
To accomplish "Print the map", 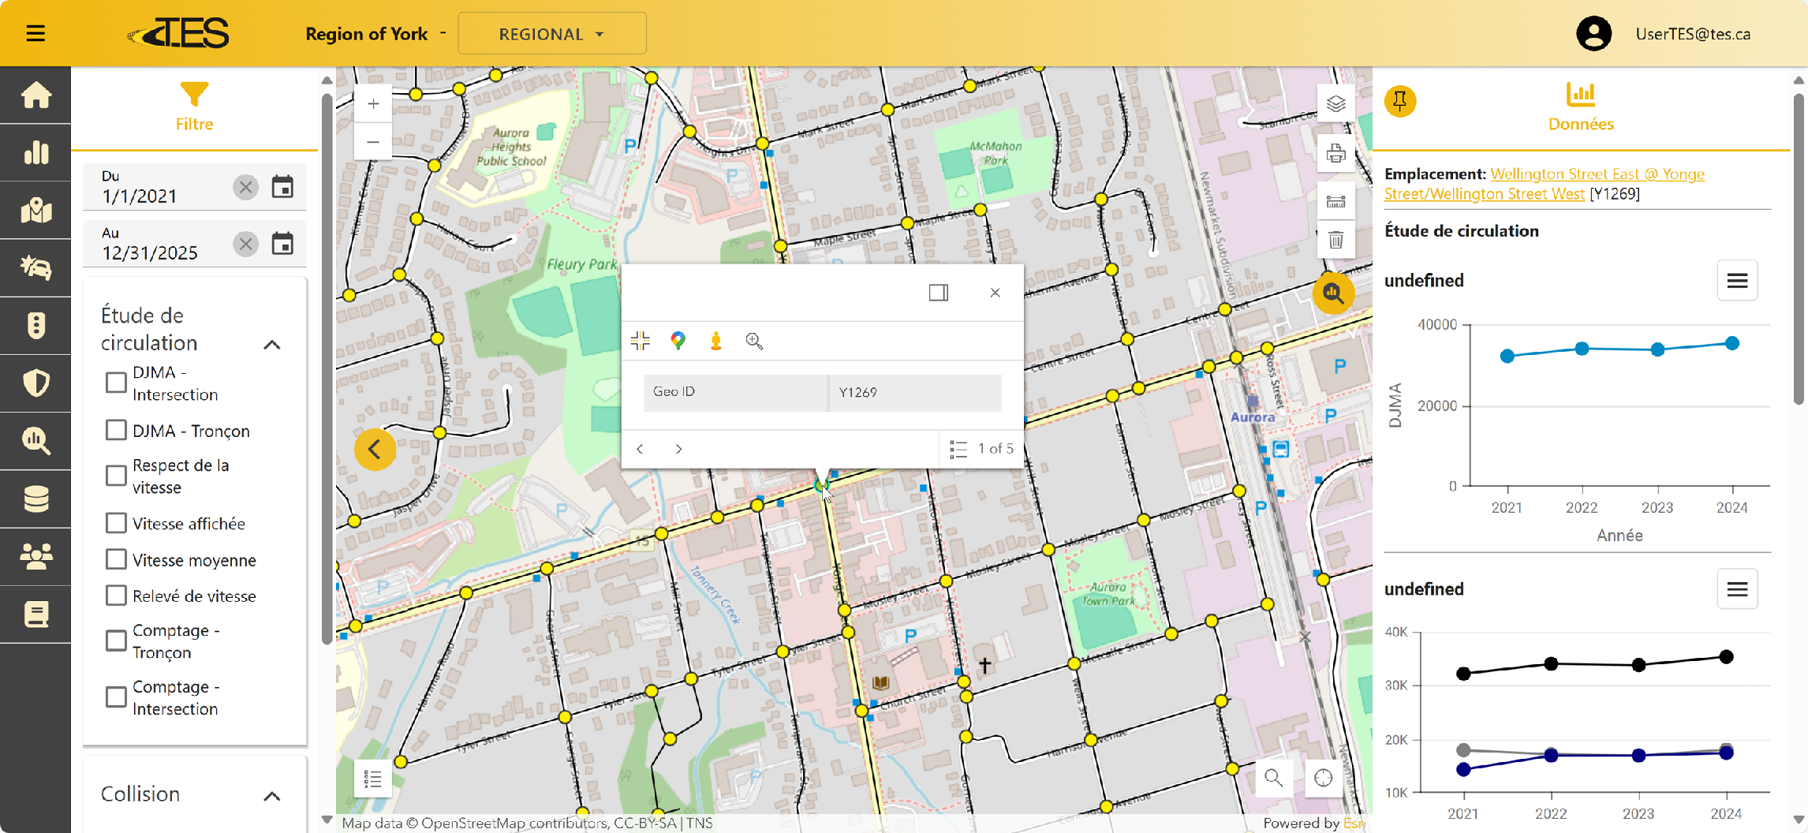I will click(x=1335, y=153).
